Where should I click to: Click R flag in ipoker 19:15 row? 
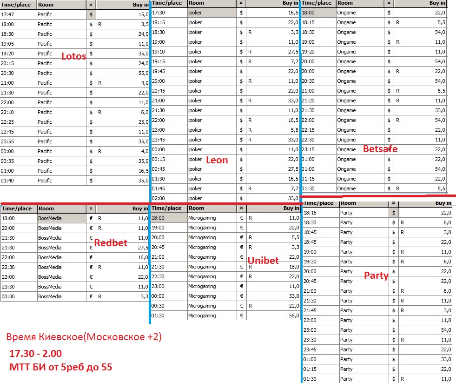[250, 62]
